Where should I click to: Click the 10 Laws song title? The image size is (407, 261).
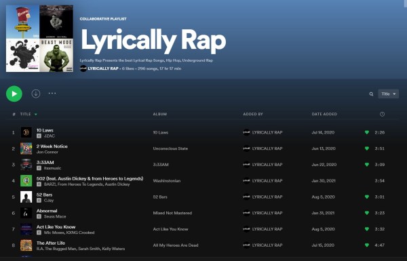pos(45,130)
